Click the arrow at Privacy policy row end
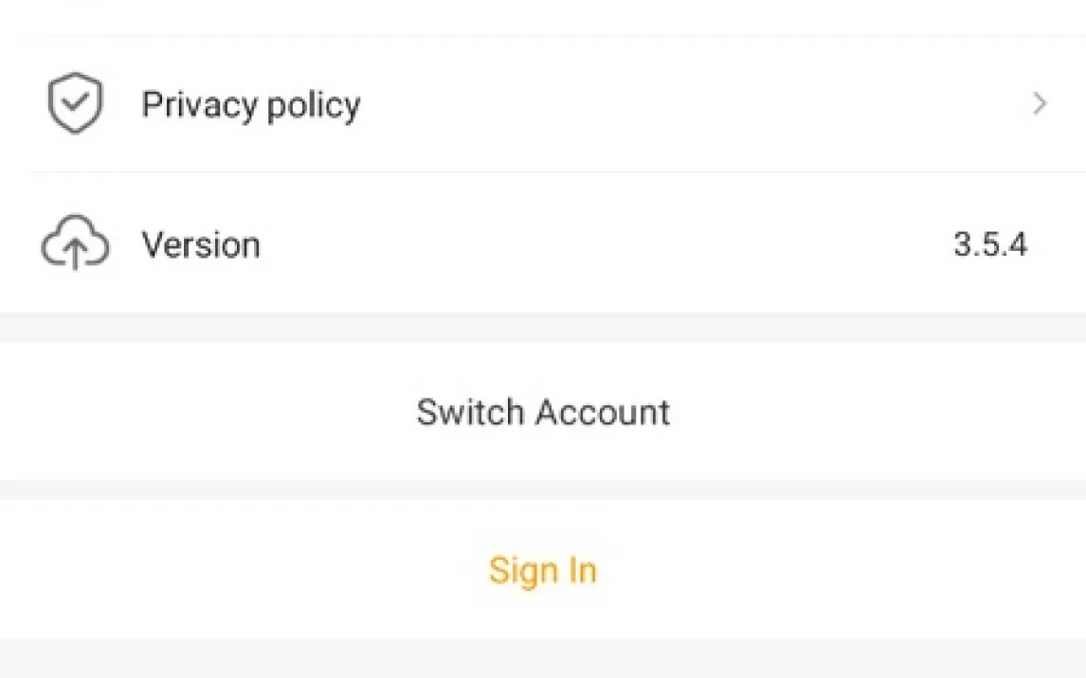The image size is (1086, 678). (1040, 104)
